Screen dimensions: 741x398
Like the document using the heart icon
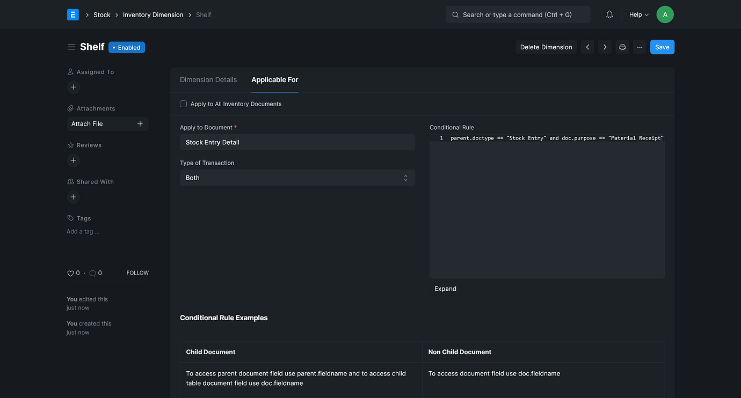point(70,273)
